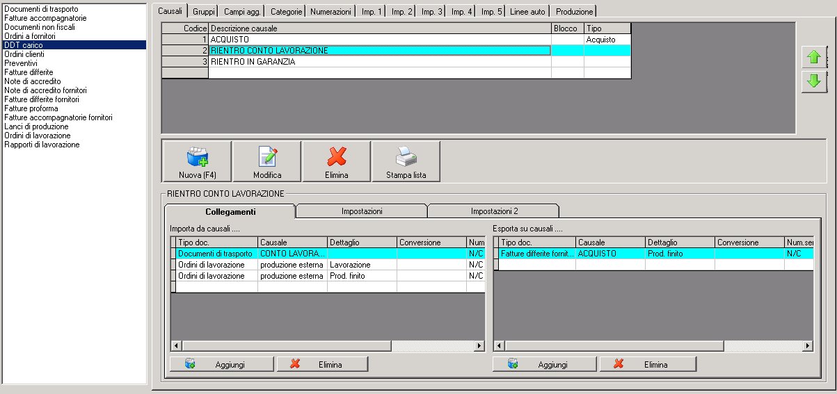Screen dimensions: 837x394
Task: Switch to the Impostazioni 2 sub-tab
Action: 494,211
